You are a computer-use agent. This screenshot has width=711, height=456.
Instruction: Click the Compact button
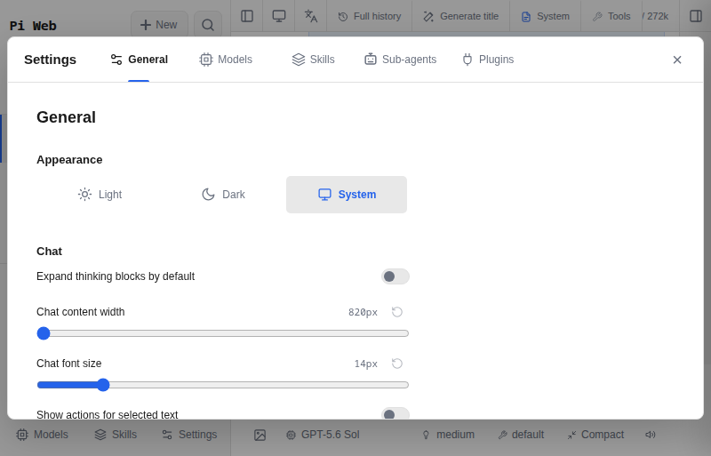click(595, 435)
